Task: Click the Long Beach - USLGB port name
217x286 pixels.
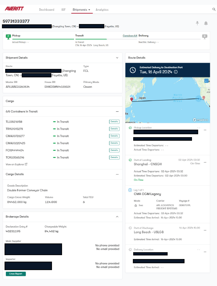Action: click(148, 232)
